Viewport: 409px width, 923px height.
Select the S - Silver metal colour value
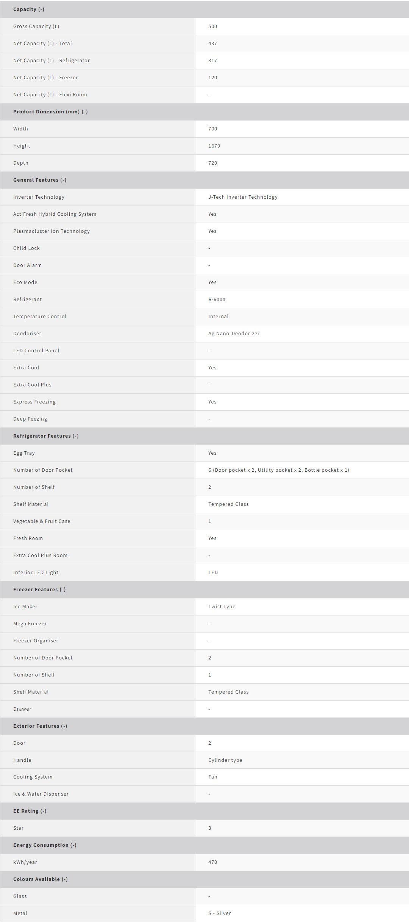point(219,913)
